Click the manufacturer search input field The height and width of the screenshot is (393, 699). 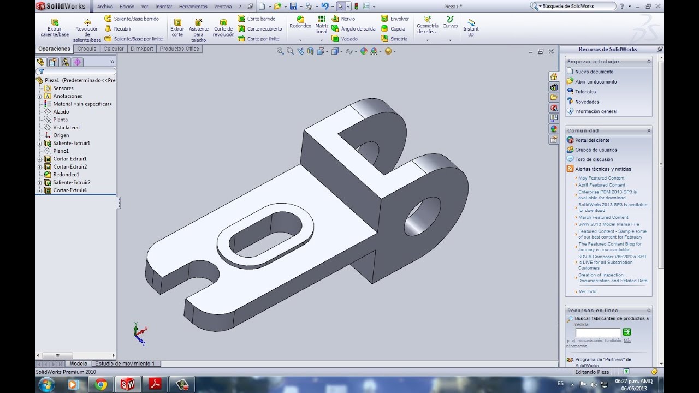click(x=598, y=332)
